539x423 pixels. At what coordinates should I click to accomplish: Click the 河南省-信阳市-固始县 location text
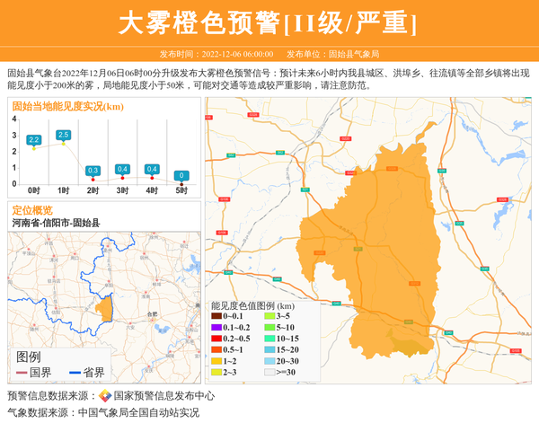coord(56,223)
